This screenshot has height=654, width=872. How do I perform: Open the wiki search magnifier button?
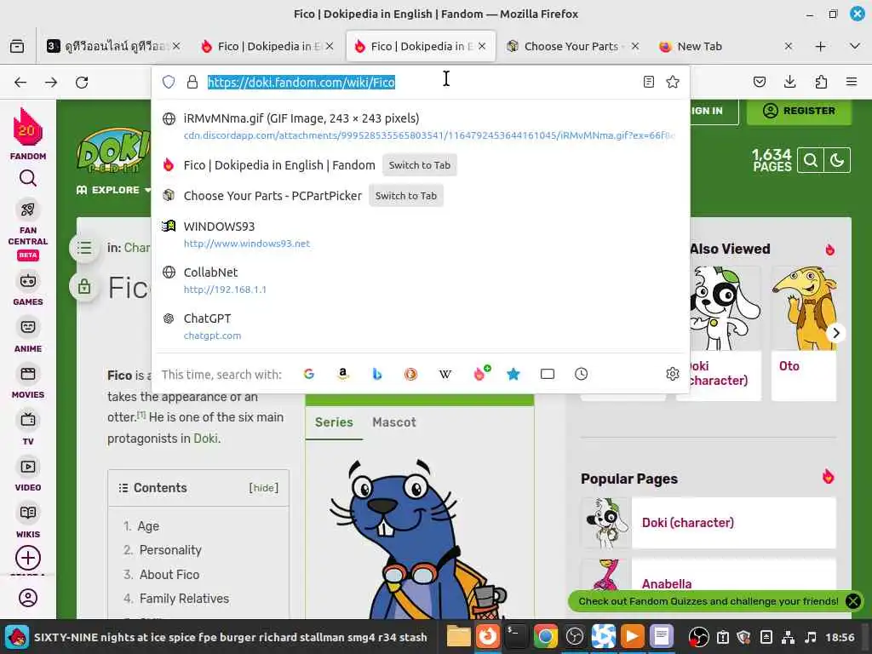tap(811, 161)
